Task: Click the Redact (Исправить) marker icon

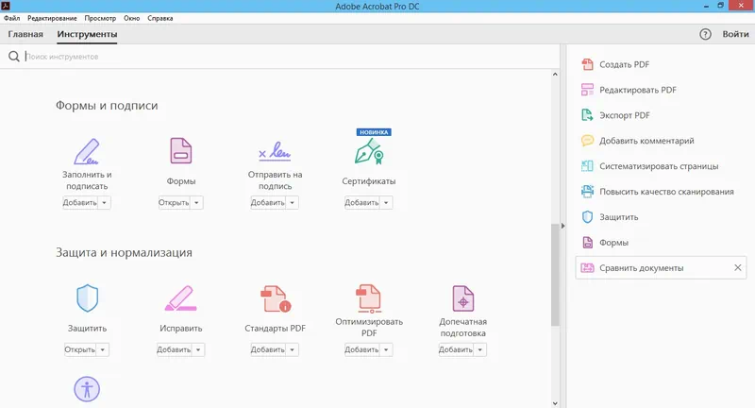Action: click(x=180, y=298)
